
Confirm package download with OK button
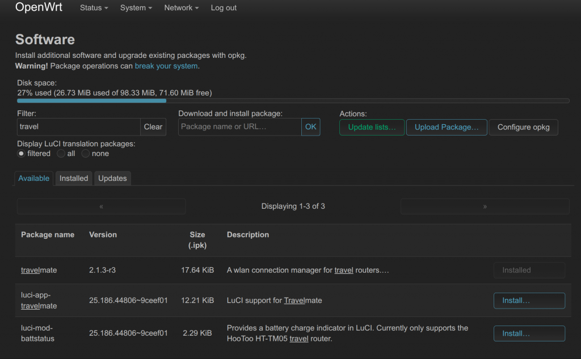click(310, 126)
